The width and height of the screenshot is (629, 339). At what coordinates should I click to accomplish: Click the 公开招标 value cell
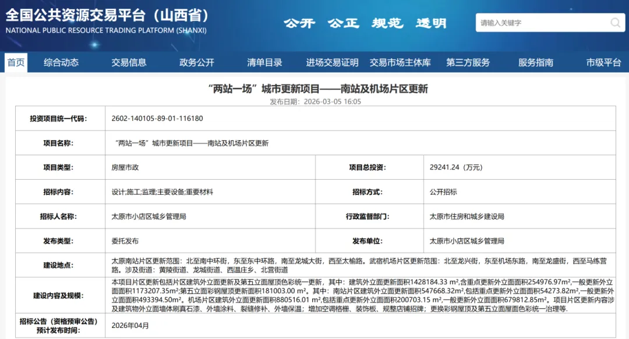click(520, 192)
